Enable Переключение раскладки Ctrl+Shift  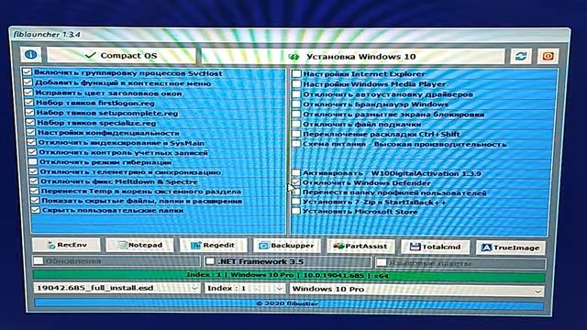[x=296, y=134]
